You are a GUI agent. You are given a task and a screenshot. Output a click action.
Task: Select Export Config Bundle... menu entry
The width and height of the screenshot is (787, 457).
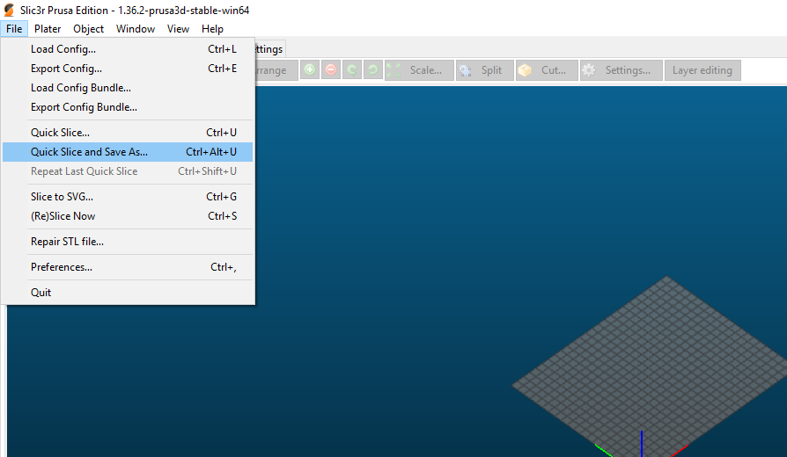tap(128, 107)
